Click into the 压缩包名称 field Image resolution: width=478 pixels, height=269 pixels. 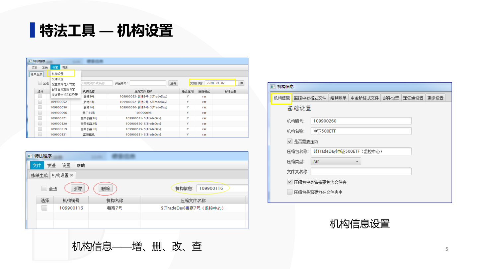click(x=361, y=151)
